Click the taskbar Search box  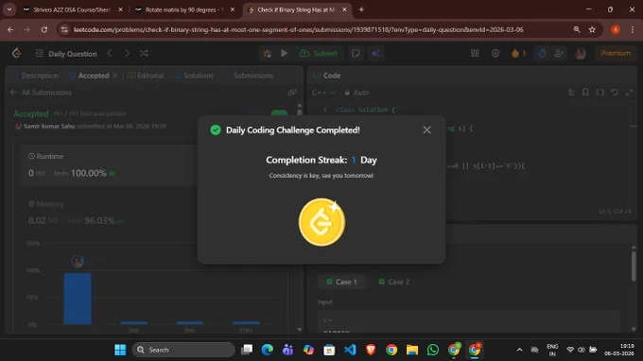tap(183, 350)
